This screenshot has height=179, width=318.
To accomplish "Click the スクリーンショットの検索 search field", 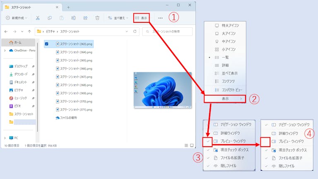I will click(x=167, y=31).
